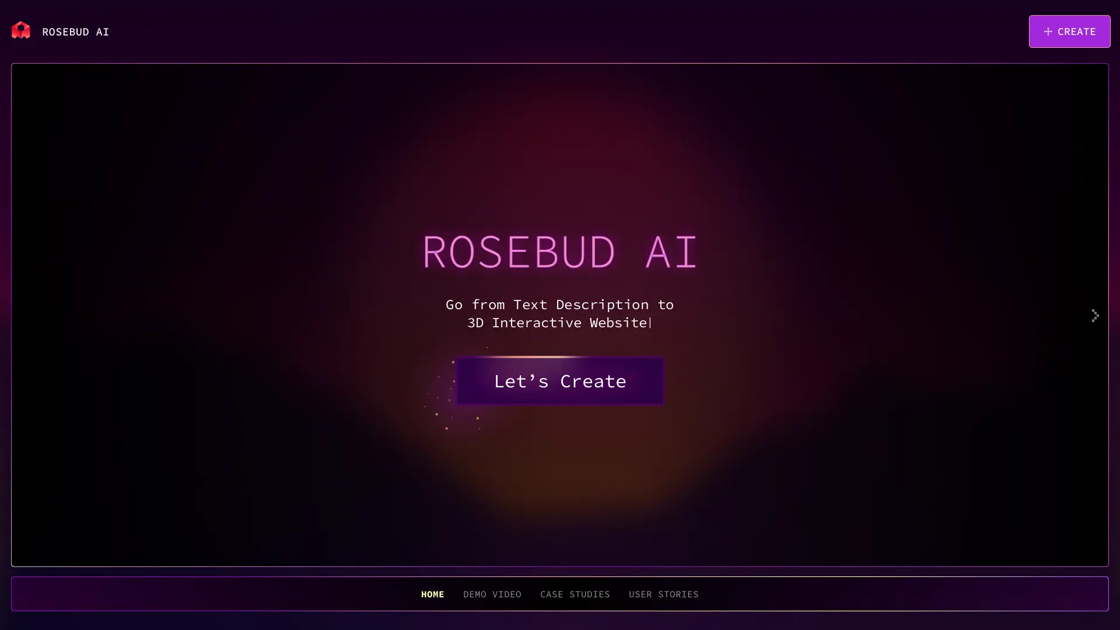
Task: Open the CASE STUDIES section
Action: point(575,594)
